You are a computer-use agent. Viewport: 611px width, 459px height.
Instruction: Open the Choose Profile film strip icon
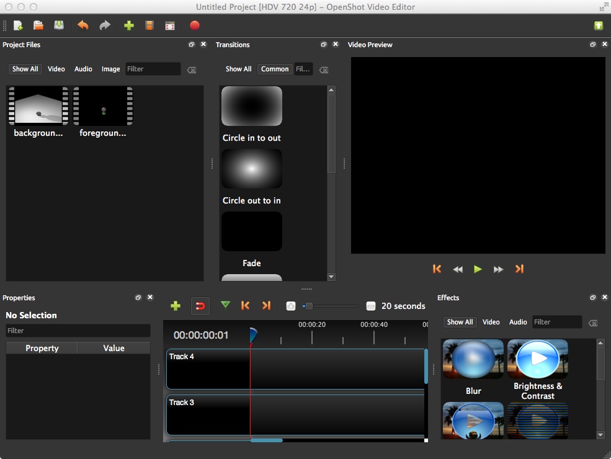click(149, 25)
